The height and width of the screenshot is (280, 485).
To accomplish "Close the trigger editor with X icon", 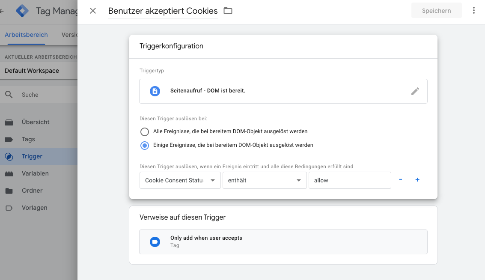I will [x=93, y=11].
